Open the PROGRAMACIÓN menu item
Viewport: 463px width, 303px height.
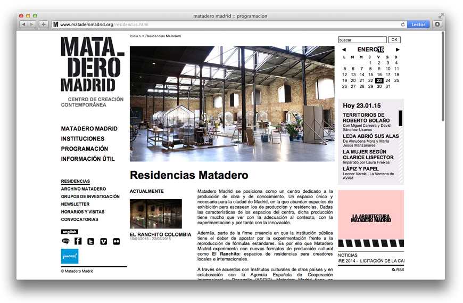coord(85,149)
